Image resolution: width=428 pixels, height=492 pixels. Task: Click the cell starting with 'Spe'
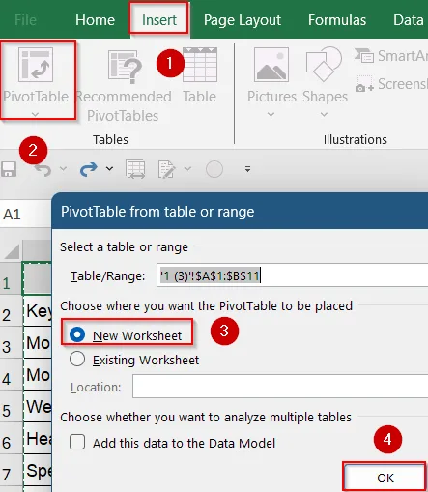coord(38,470)
